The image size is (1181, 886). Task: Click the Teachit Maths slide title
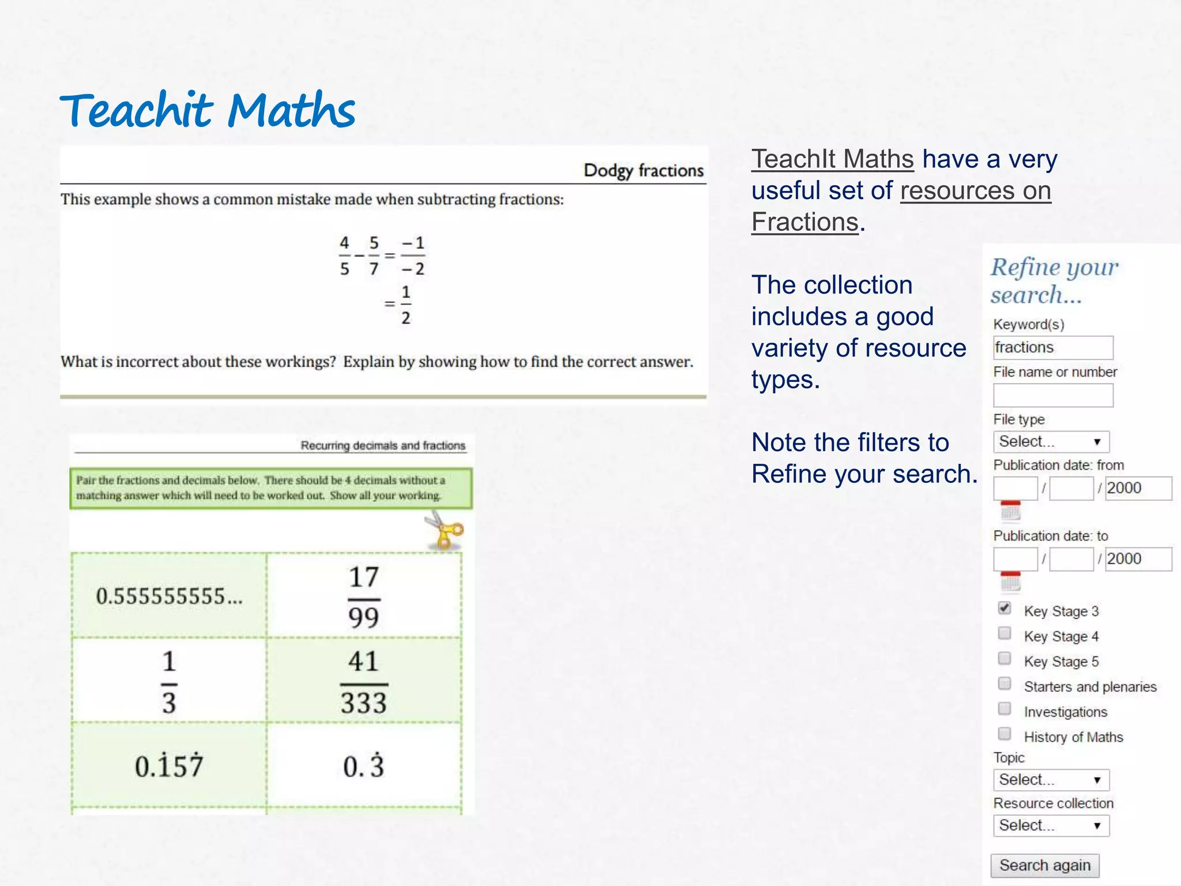tap(208, 110)
